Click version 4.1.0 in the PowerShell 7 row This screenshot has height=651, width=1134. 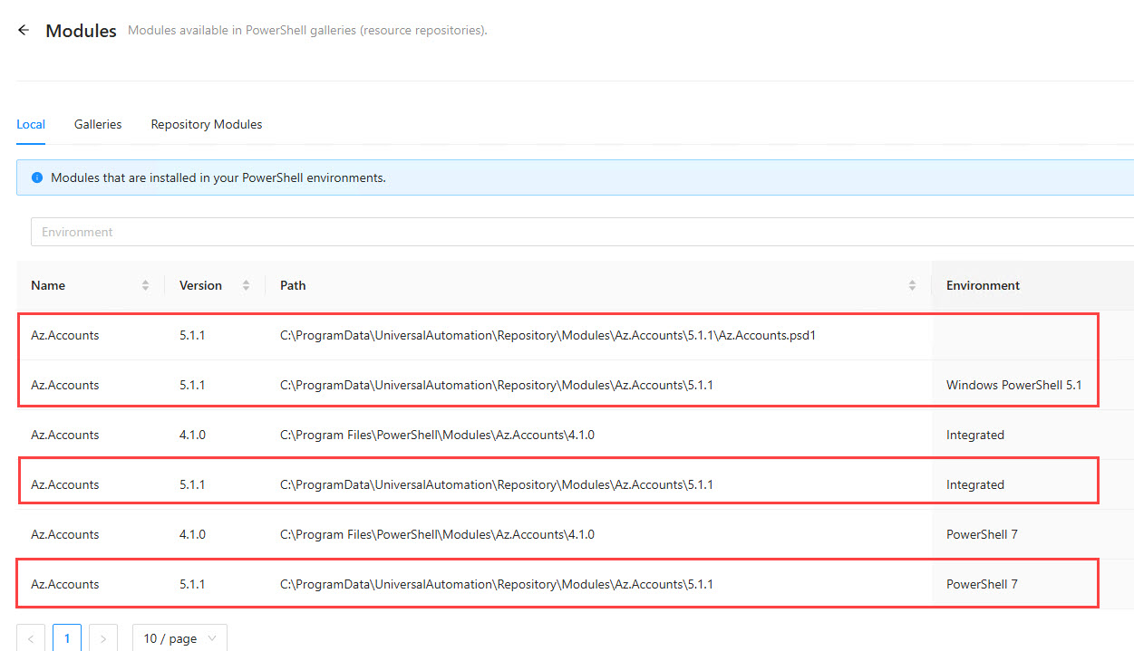point(192,534)
